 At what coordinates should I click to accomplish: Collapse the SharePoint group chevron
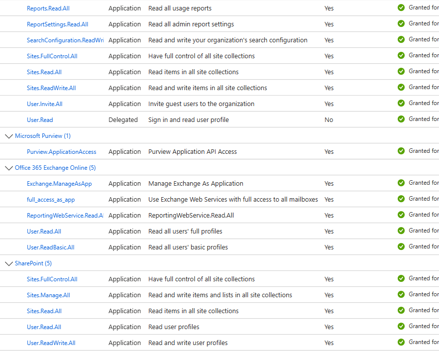tap(8, 263)
